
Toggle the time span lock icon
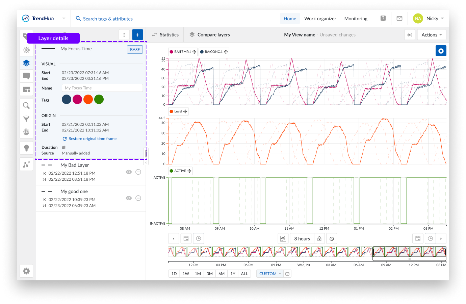coord(319,239)
